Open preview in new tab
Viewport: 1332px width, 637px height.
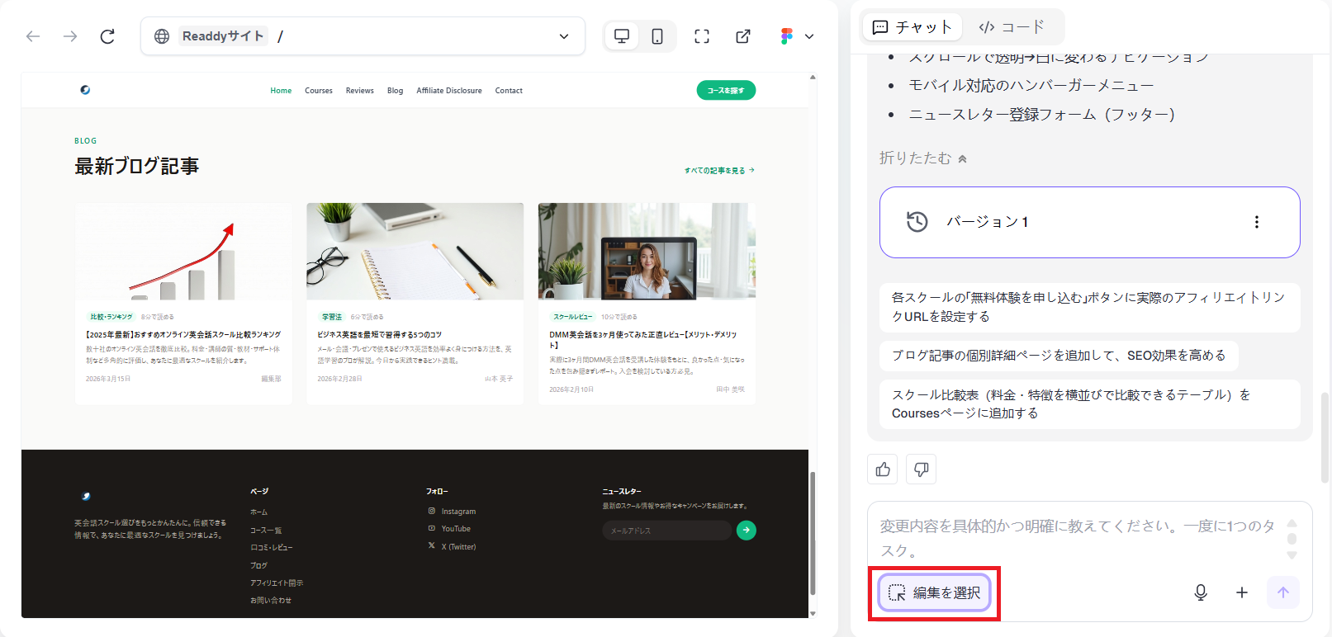tap(743, 36)
